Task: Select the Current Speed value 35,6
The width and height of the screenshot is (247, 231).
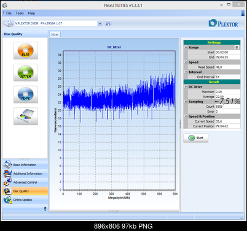Action: pyautogui.click(x=227, y=121)
